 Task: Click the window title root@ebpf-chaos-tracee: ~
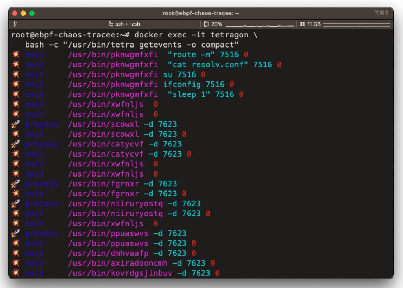click(200, 13)
